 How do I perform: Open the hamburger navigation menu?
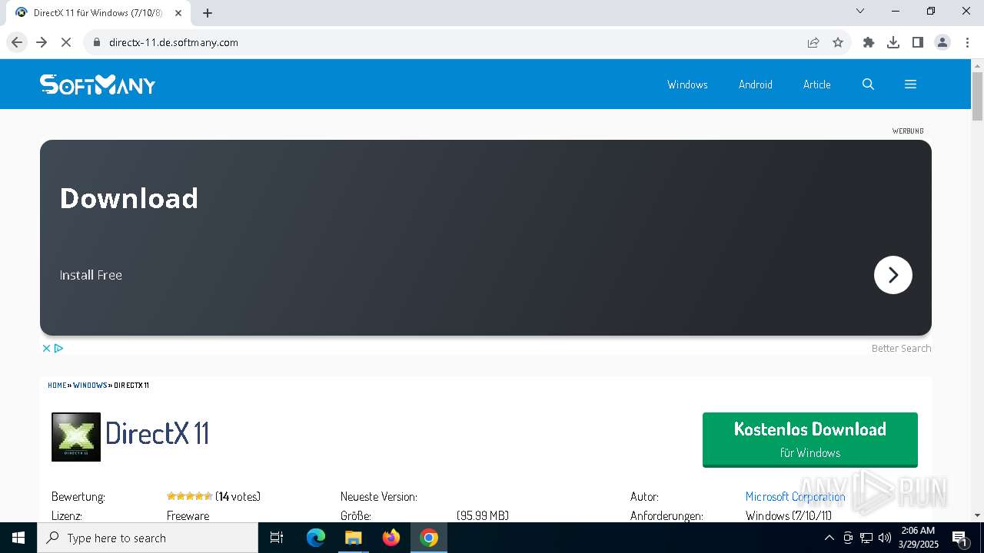(910, 84)
